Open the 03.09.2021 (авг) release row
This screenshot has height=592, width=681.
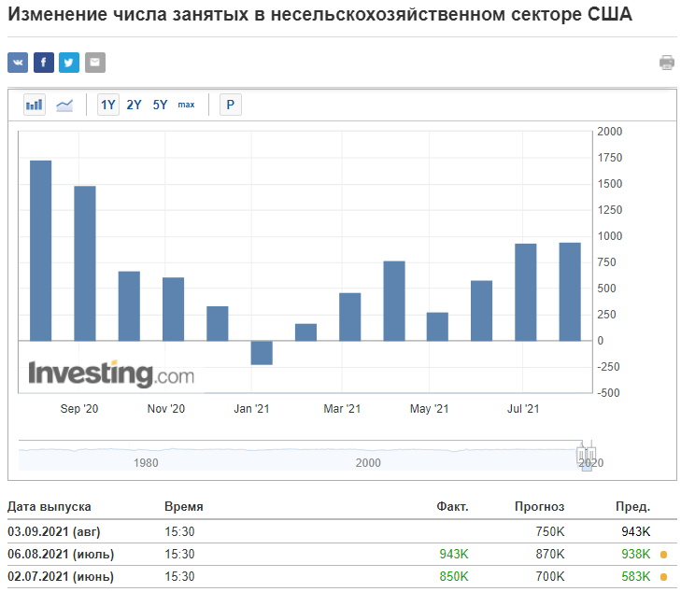[342, 531]
